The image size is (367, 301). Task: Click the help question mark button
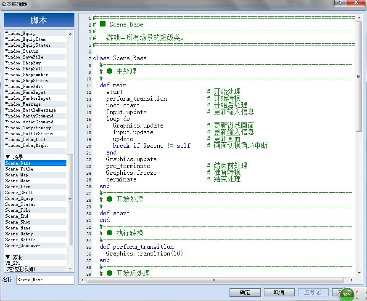click(x=341, y=3)
